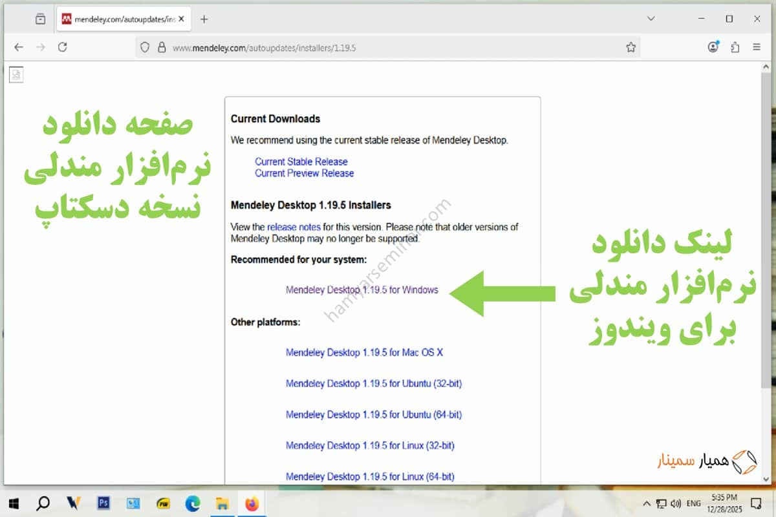The width and height of the screenshot is (776, 517).
Task: Open a new tab with the plus button
Action: pos(204,19)
